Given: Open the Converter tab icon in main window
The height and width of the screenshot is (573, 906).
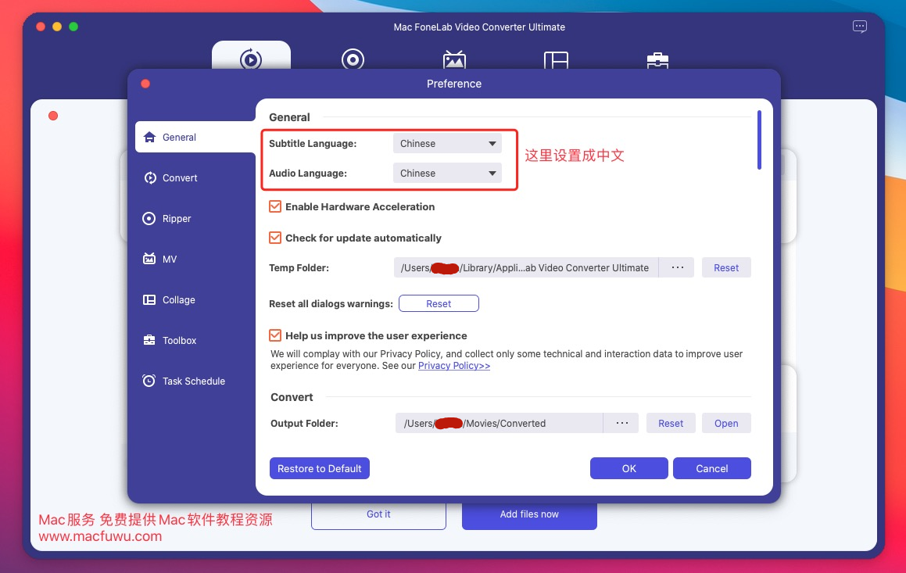Looking at the screenshot, I should tap(251, 59).
